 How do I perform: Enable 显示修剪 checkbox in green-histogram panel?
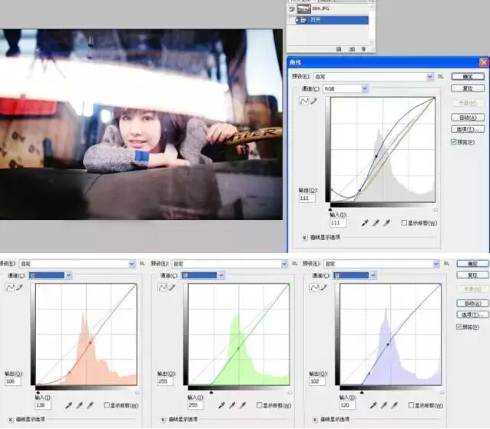pyautogui.click(x=259, y=405)
